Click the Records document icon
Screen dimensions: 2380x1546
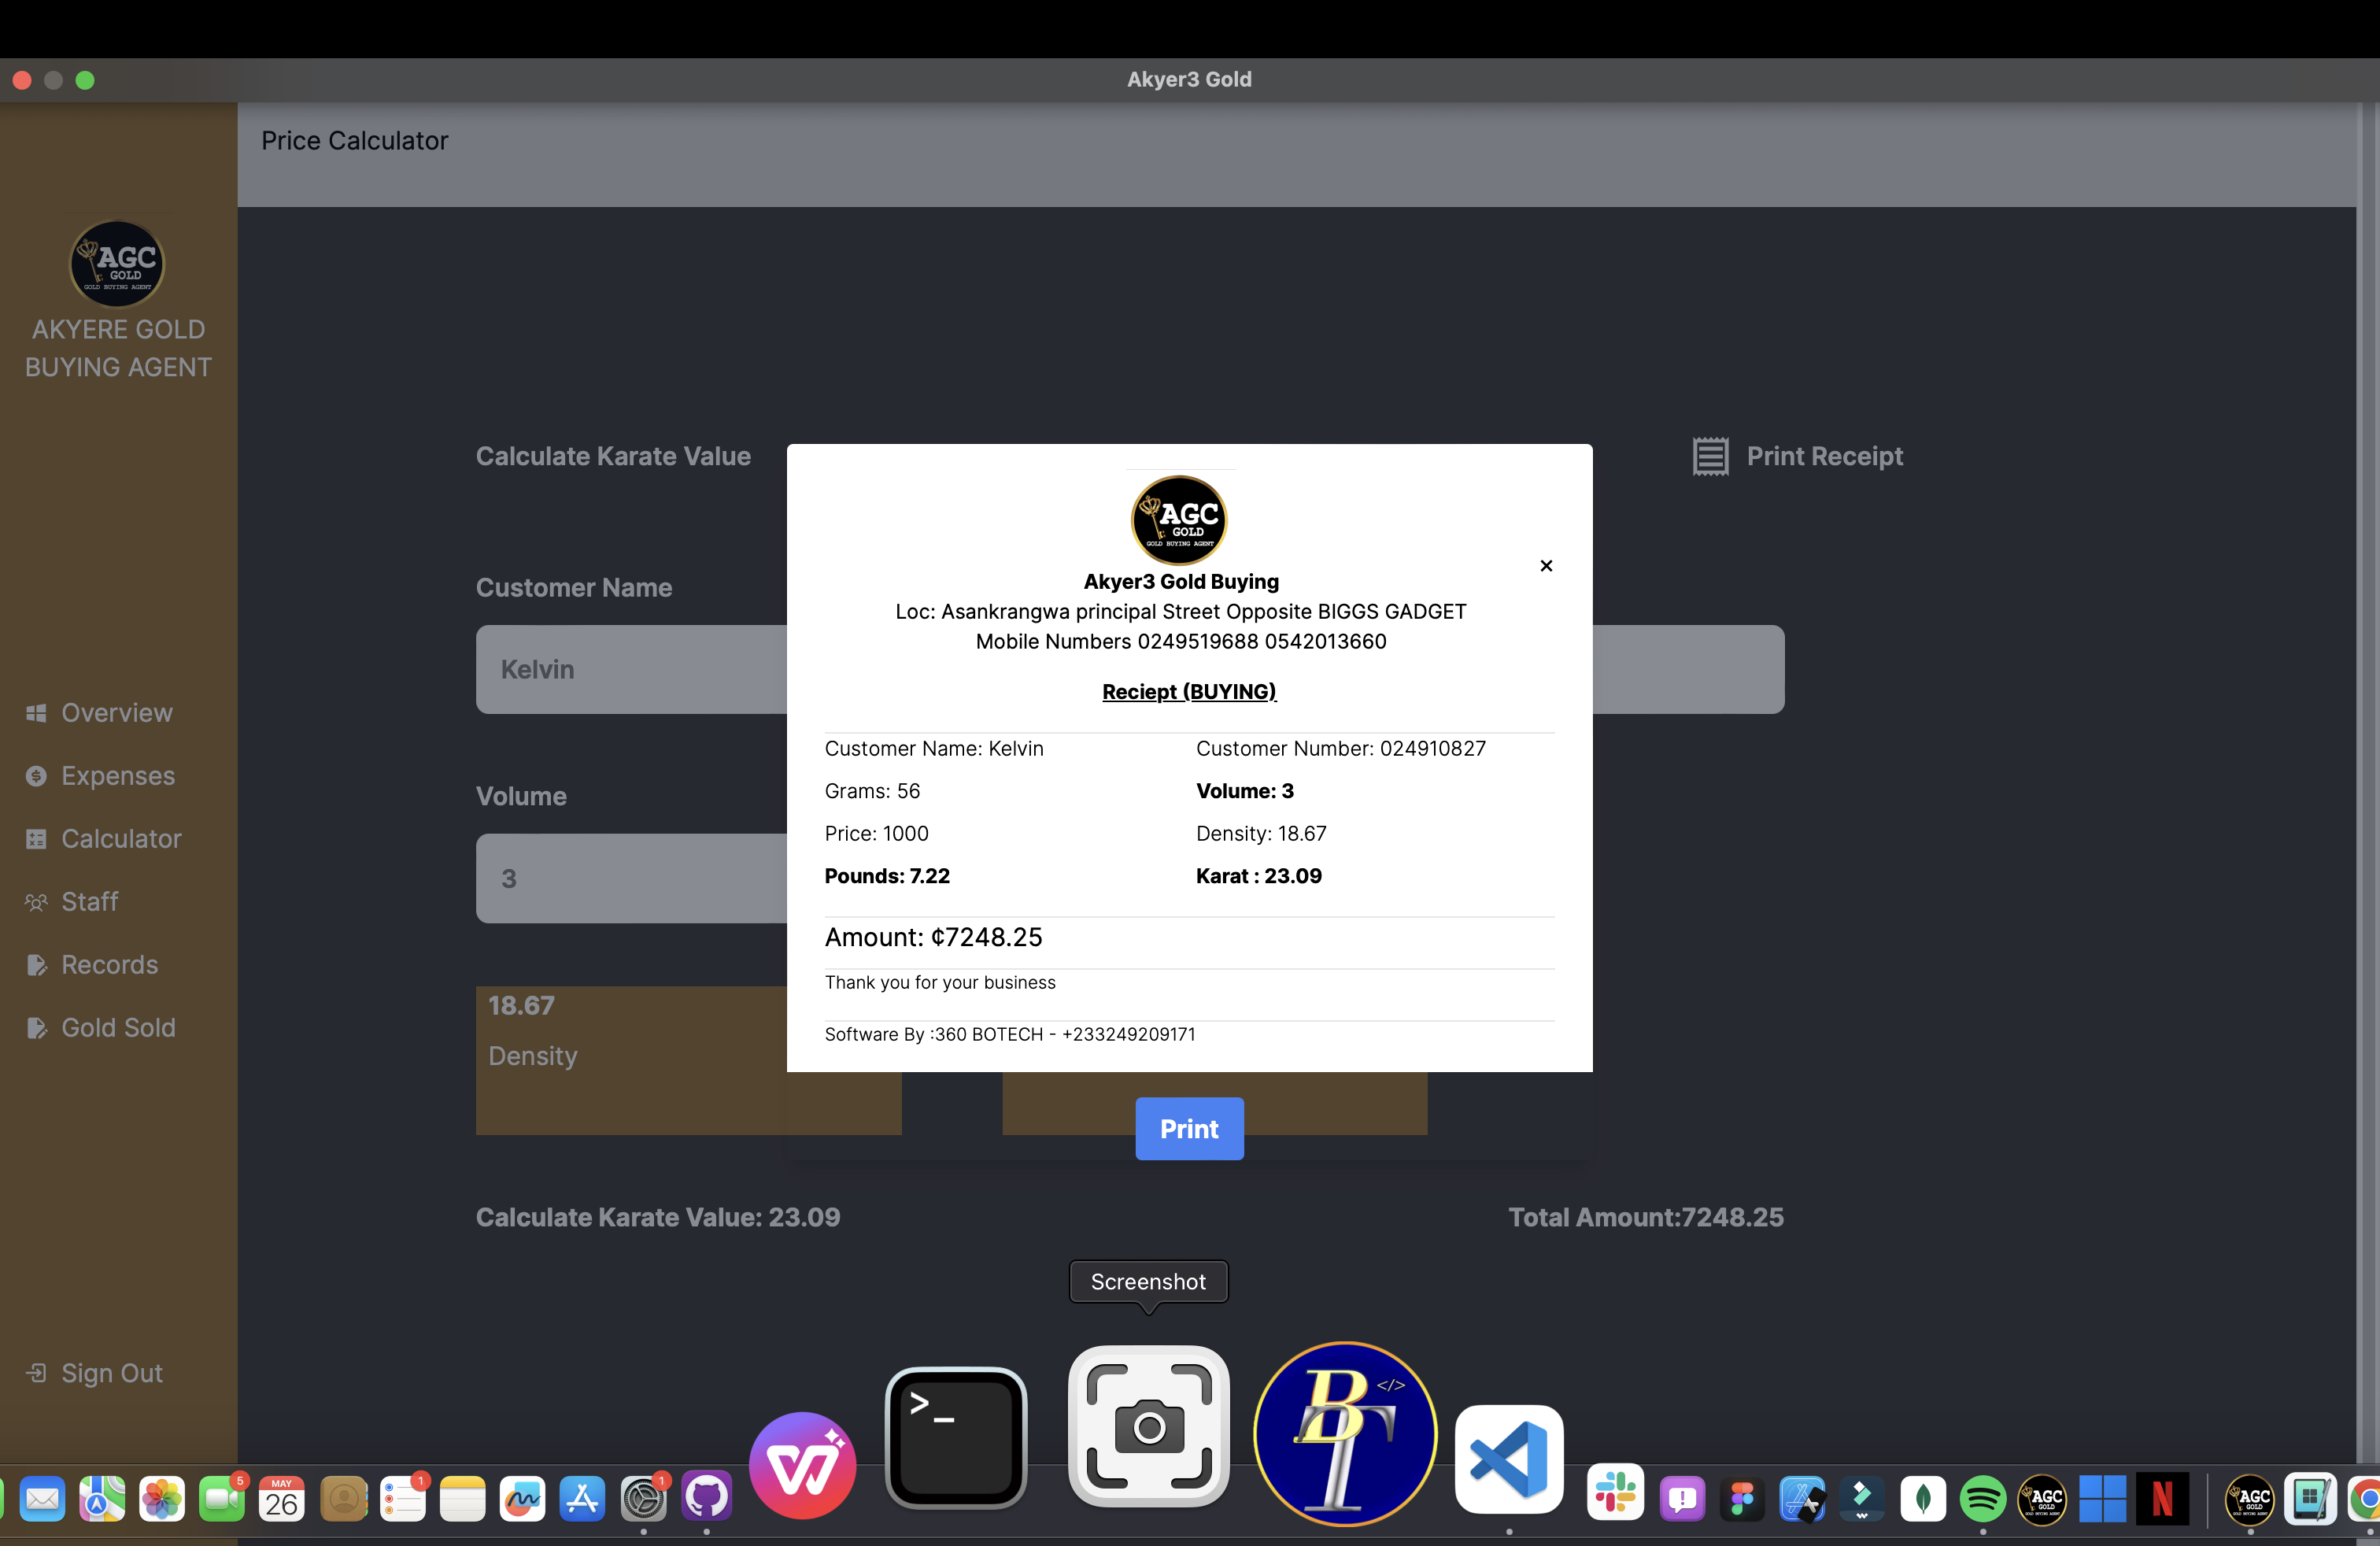coord(36,965)
